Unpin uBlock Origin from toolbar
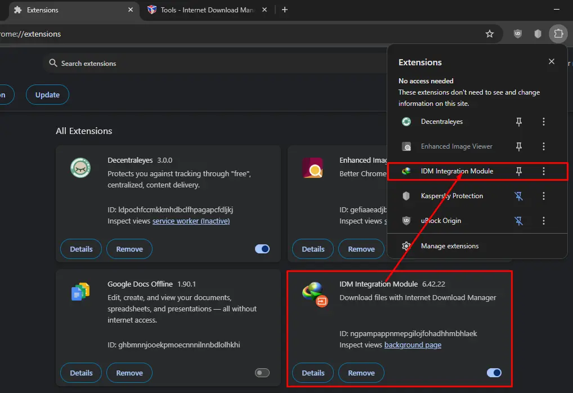The image size is (573, 393). tap(518, 221)
